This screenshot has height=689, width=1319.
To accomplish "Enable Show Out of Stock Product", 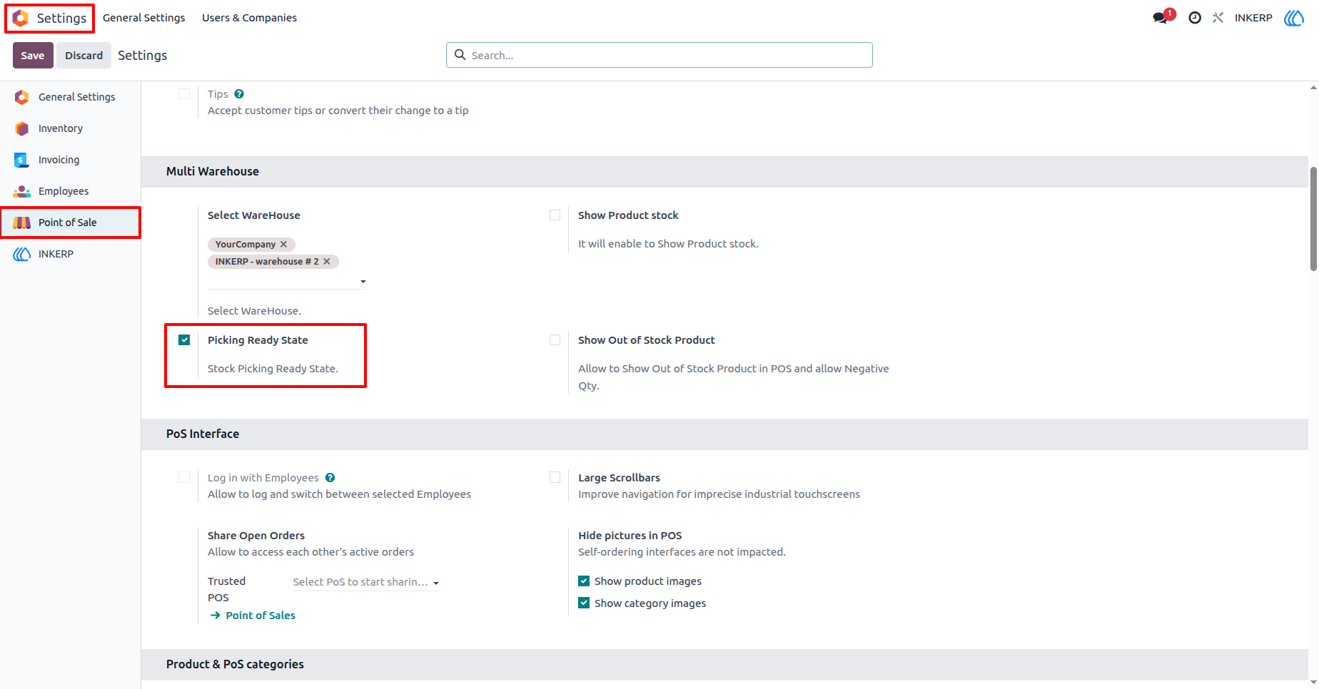I will (x=555, y=340).
